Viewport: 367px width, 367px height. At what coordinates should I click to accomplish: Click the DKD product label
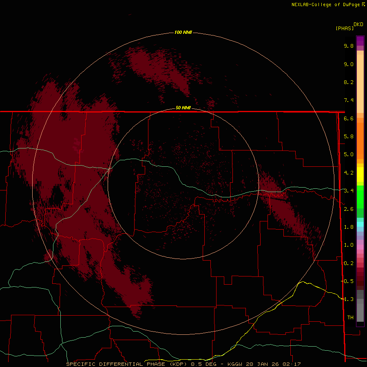tap(358, 24)
